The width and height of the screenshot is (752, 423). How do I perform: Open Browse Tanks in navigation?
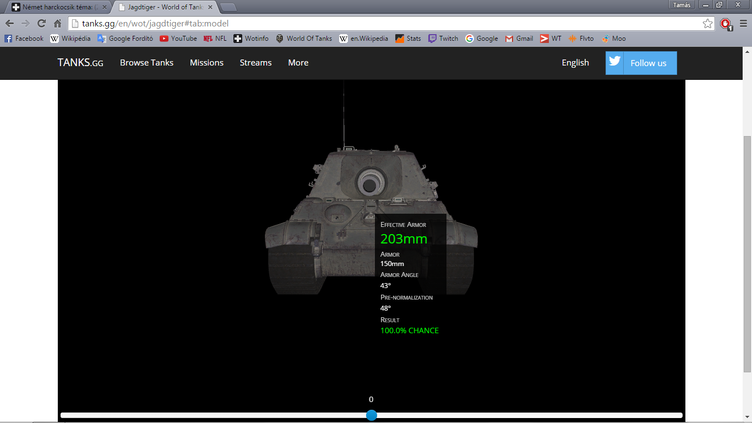click(146, 63)
